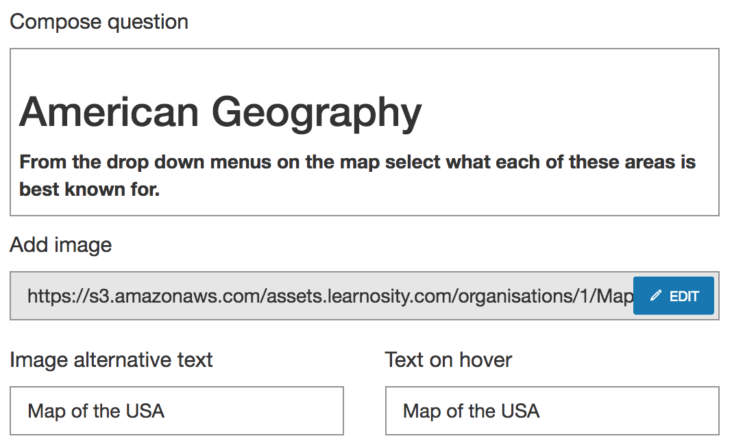Viewport: 732px width, 445px height.
Task: Click the pencil icon on the EDIT button
Action: pyautogui.click(x=655, y=295)
